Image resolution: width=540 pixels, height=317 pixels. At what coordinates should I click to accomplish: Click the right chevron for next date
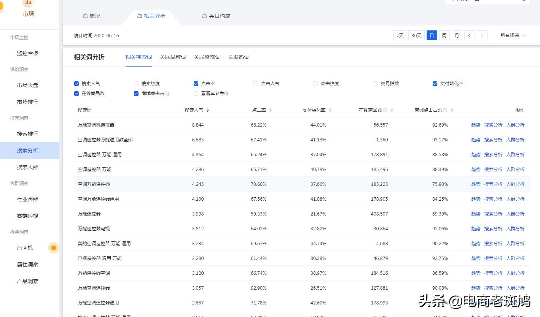pyautogui.click(x=482, y=35)
